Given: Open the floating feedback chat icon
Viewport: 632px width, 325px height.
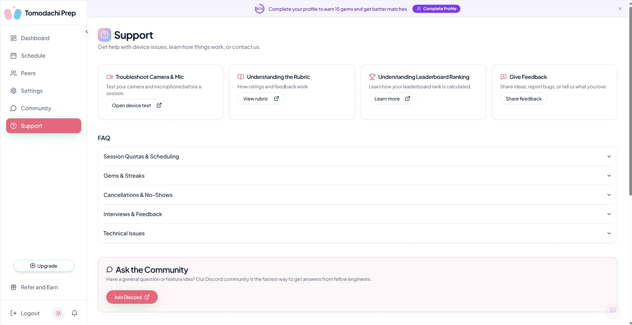Looking at the screenshot, I should tap(612, 310).
